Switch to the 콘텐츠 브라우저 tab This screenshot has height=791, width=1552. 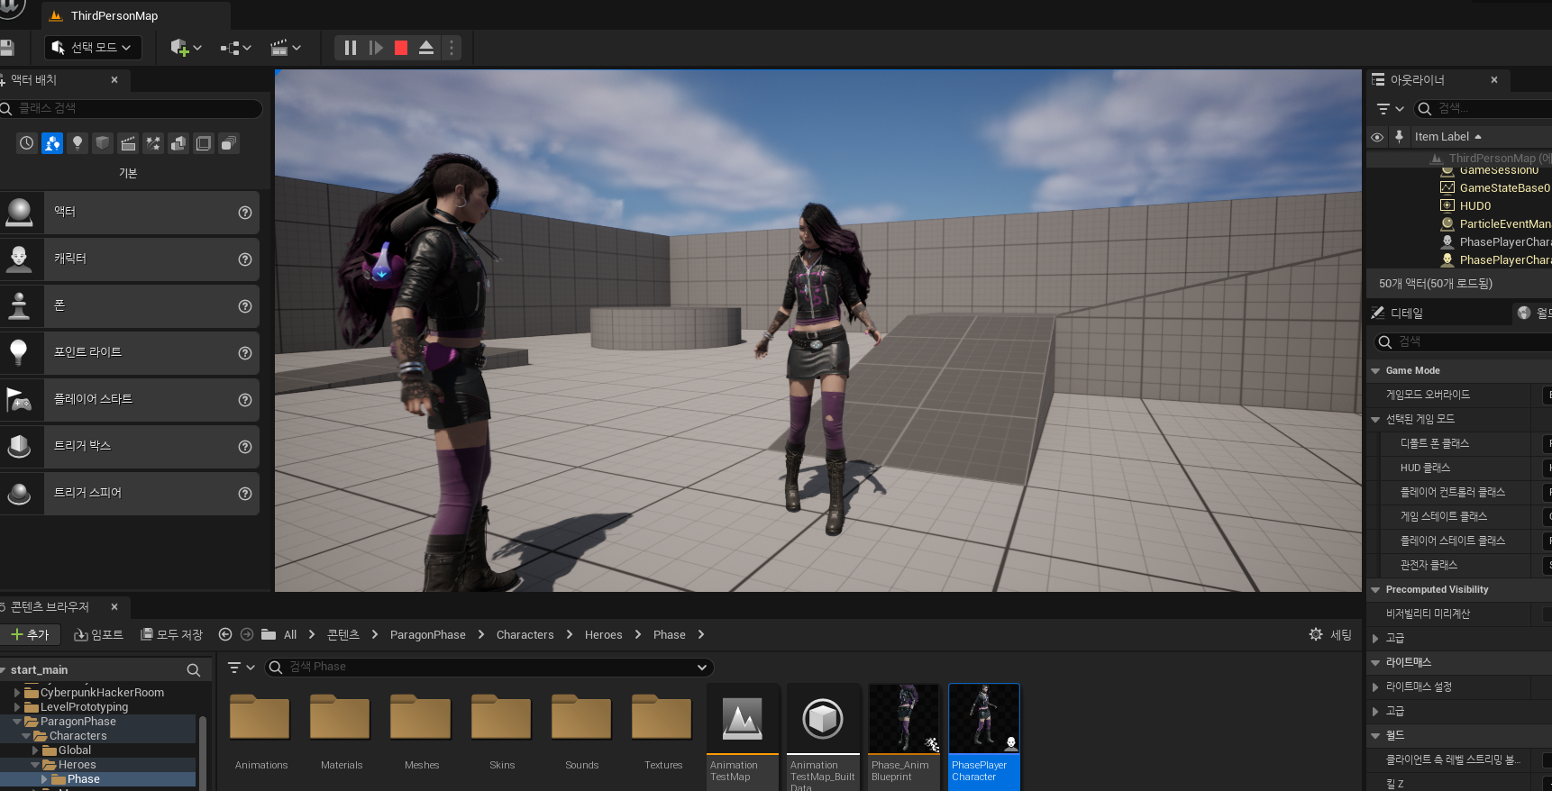(63, 607)
